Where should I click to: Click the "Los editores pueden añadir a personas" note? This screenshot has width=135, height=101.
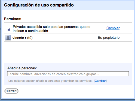pyautogui.click(x=50, y=81)
